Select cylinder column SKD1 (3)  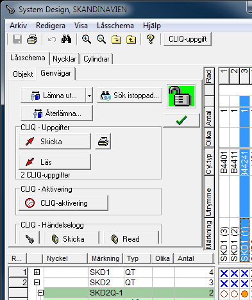tap(224, 240)
